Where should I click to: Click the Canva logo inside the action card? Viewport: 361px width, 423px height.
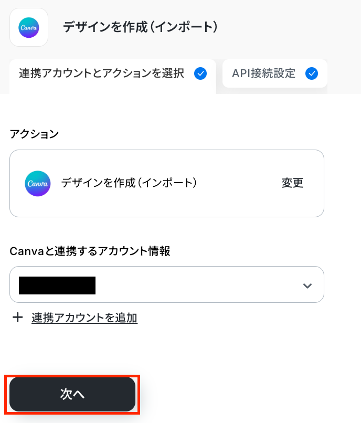tap(38, 184)
